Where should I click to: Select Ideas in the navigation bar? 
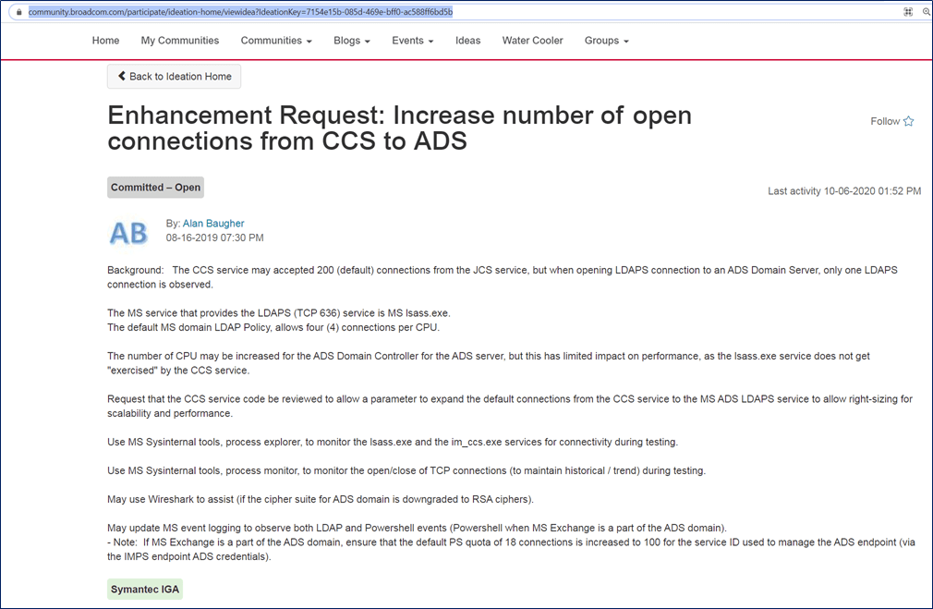(467, 41)
